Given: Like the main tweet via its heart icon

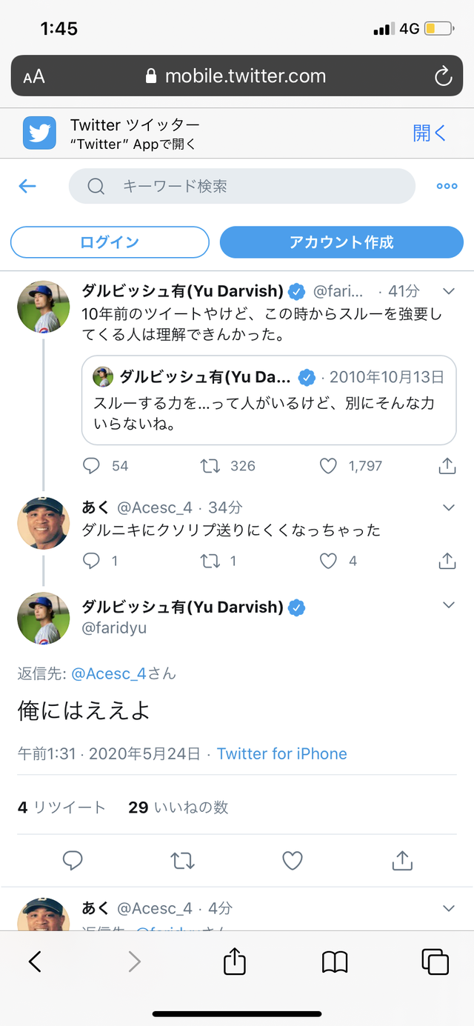Looking at the screenshot, I should pyautogui.click(x=293, y=860).
